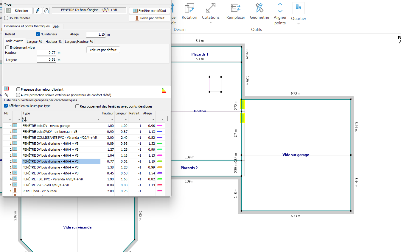Screen dimensions: 401x252
Task: Click the copy type icon beside pencil
Action: tap(46, 11)
